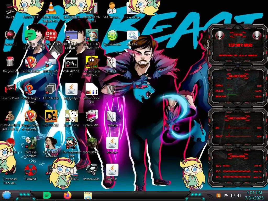Viewport: 268px width, 201px height.
Task: Click the DRIVES header in the gadget
Action: click(x=238, y=156)
